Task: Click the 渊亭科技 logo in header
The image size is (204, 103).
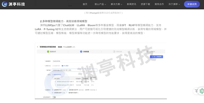Action: (x=15, y=4)
